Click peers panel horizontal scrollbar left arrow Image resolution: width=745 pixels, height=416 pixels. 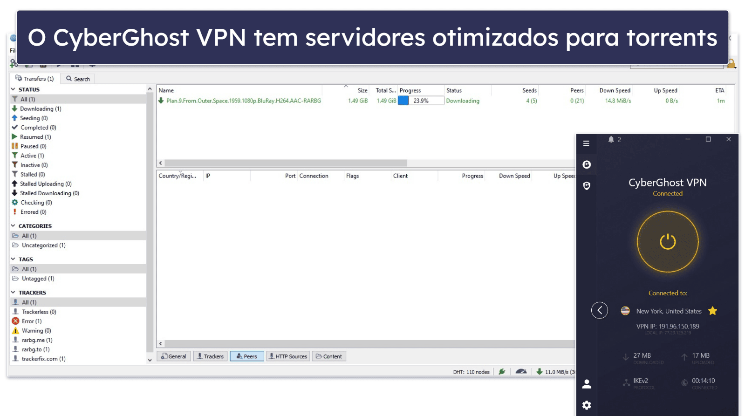[160, 343]
